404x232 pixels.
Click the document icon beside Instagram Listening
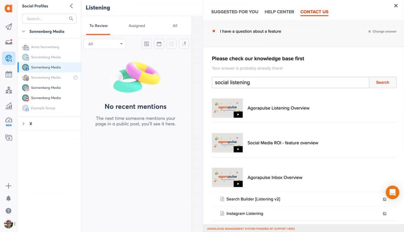pos(222,213)
